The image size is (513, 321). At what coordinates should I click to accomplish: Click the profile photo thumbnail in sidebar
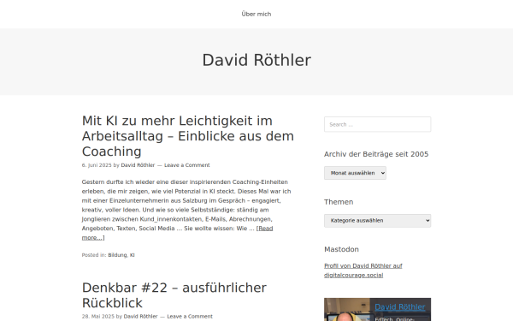pyautogui.click(x=347, y=310)
